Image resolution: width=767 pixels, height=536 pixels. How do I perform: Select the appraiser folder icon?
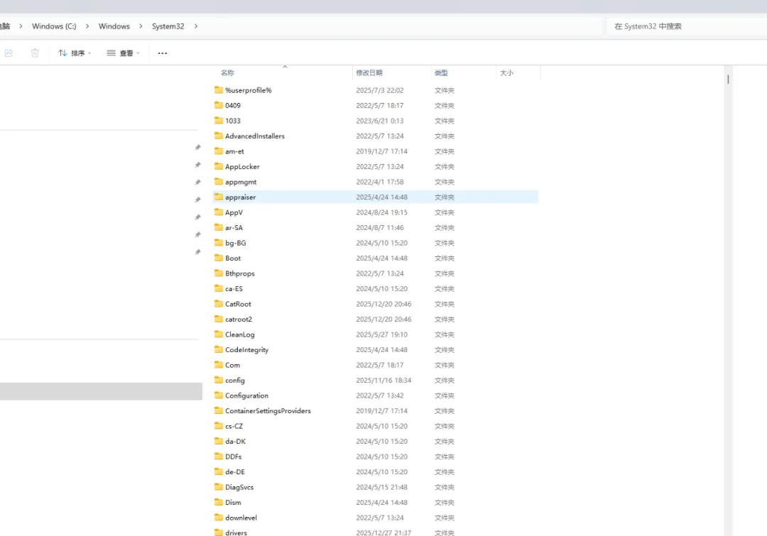[219, 197]
